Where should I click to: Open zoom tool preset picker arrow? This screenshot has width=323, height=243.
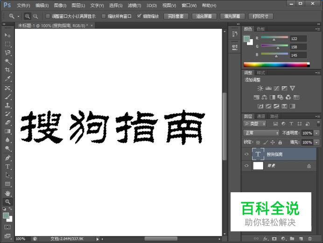click(18, 16)
